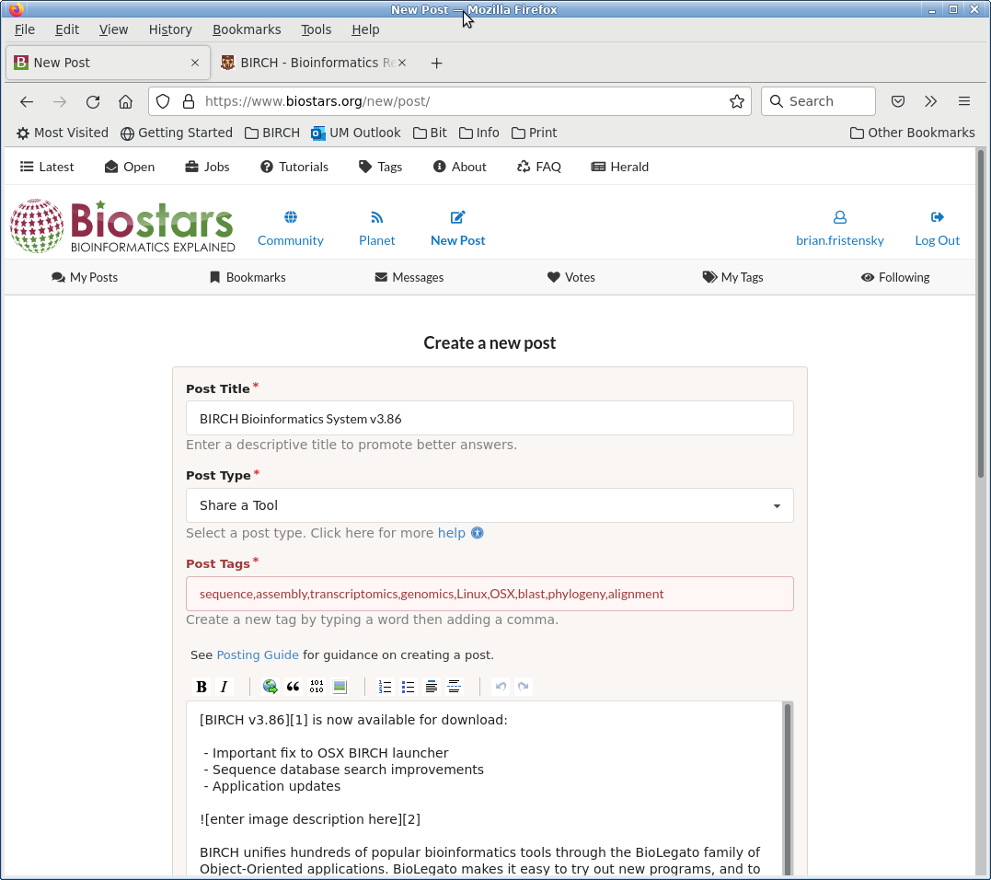991x880 pixels.
Task: Go to Latest posts
Action: 48,167
